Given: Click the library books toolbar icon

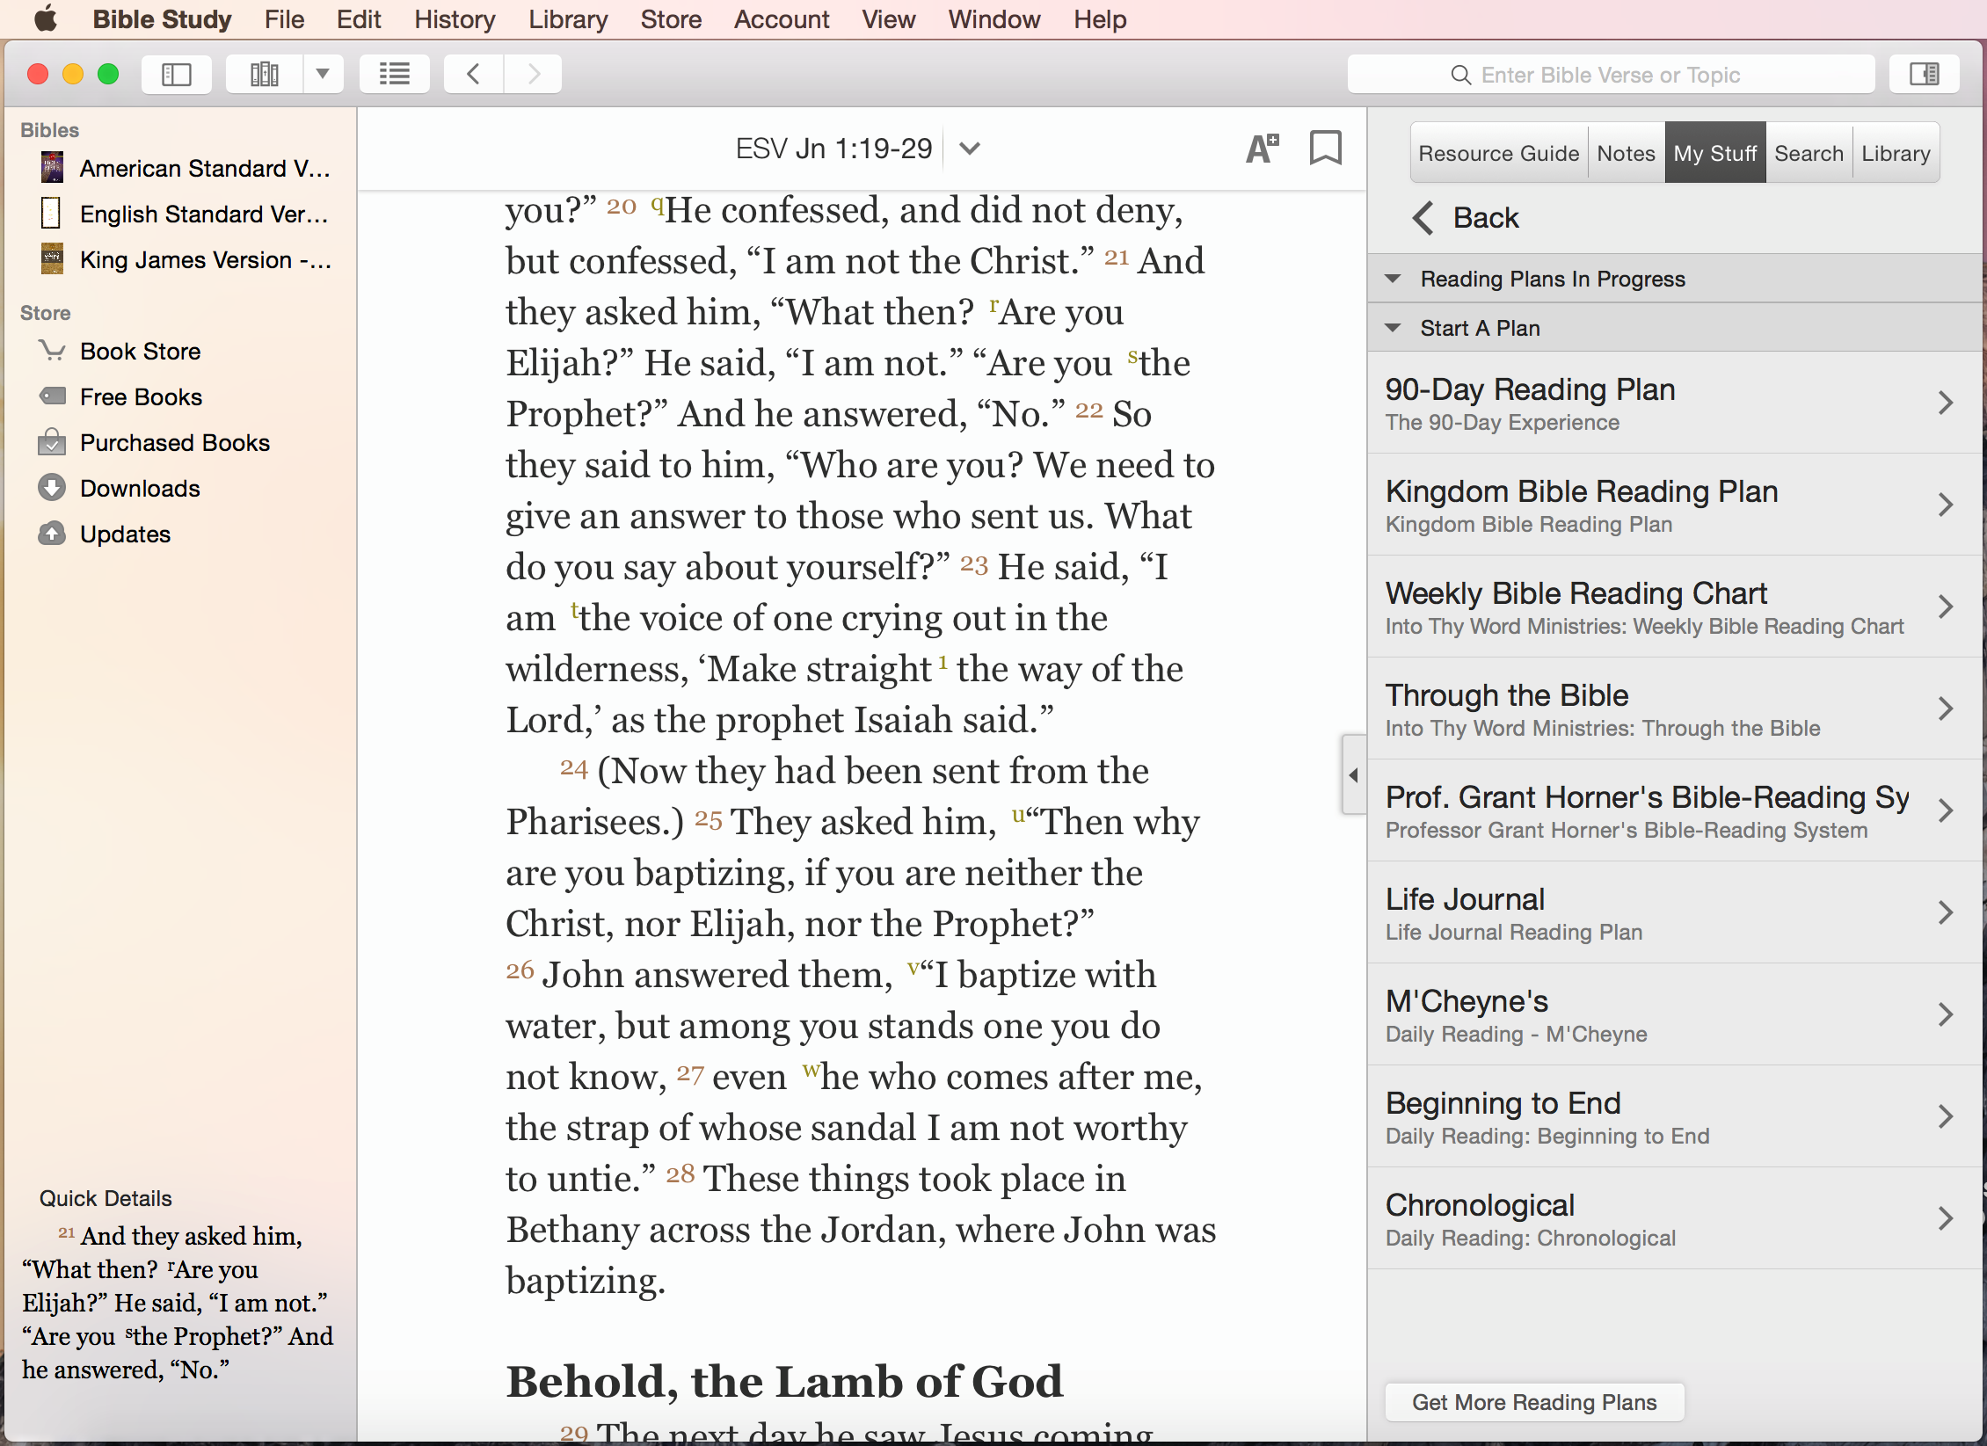Looking at the screenshot, I should tap(265, 75).
